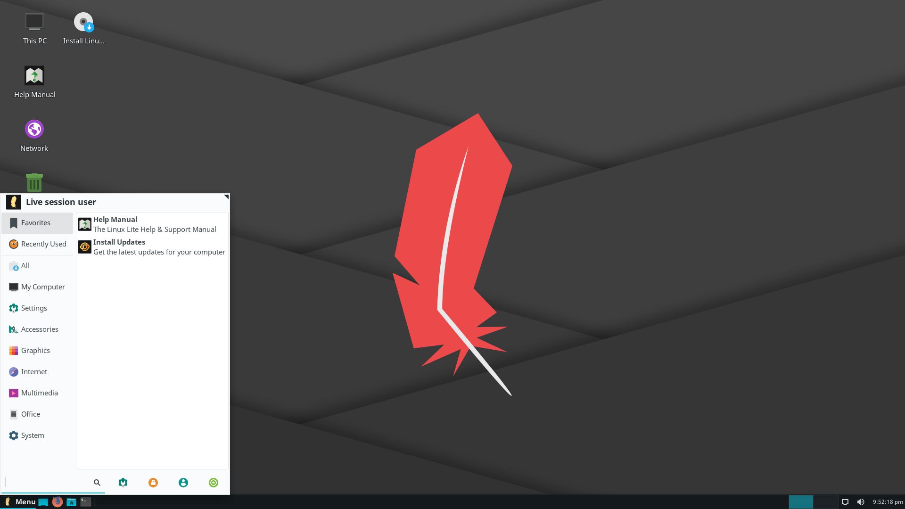The height and width of the screenshot is (509, 905).
Task: Launch Help Manual from the favorites list
Action: click(x=152, y=224)
